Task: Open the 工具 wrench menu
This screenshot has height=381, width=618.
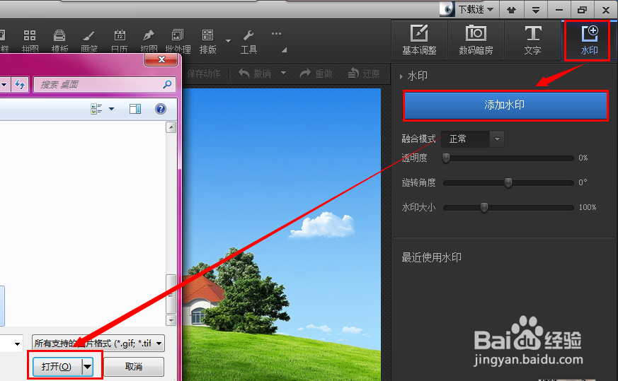Action: [x=248, y=41]
